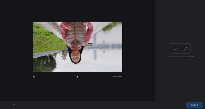Open the MP4 format dropdown

tap(16, 105)
